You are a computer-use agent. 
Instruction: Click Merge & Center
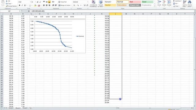pos(65,5)
